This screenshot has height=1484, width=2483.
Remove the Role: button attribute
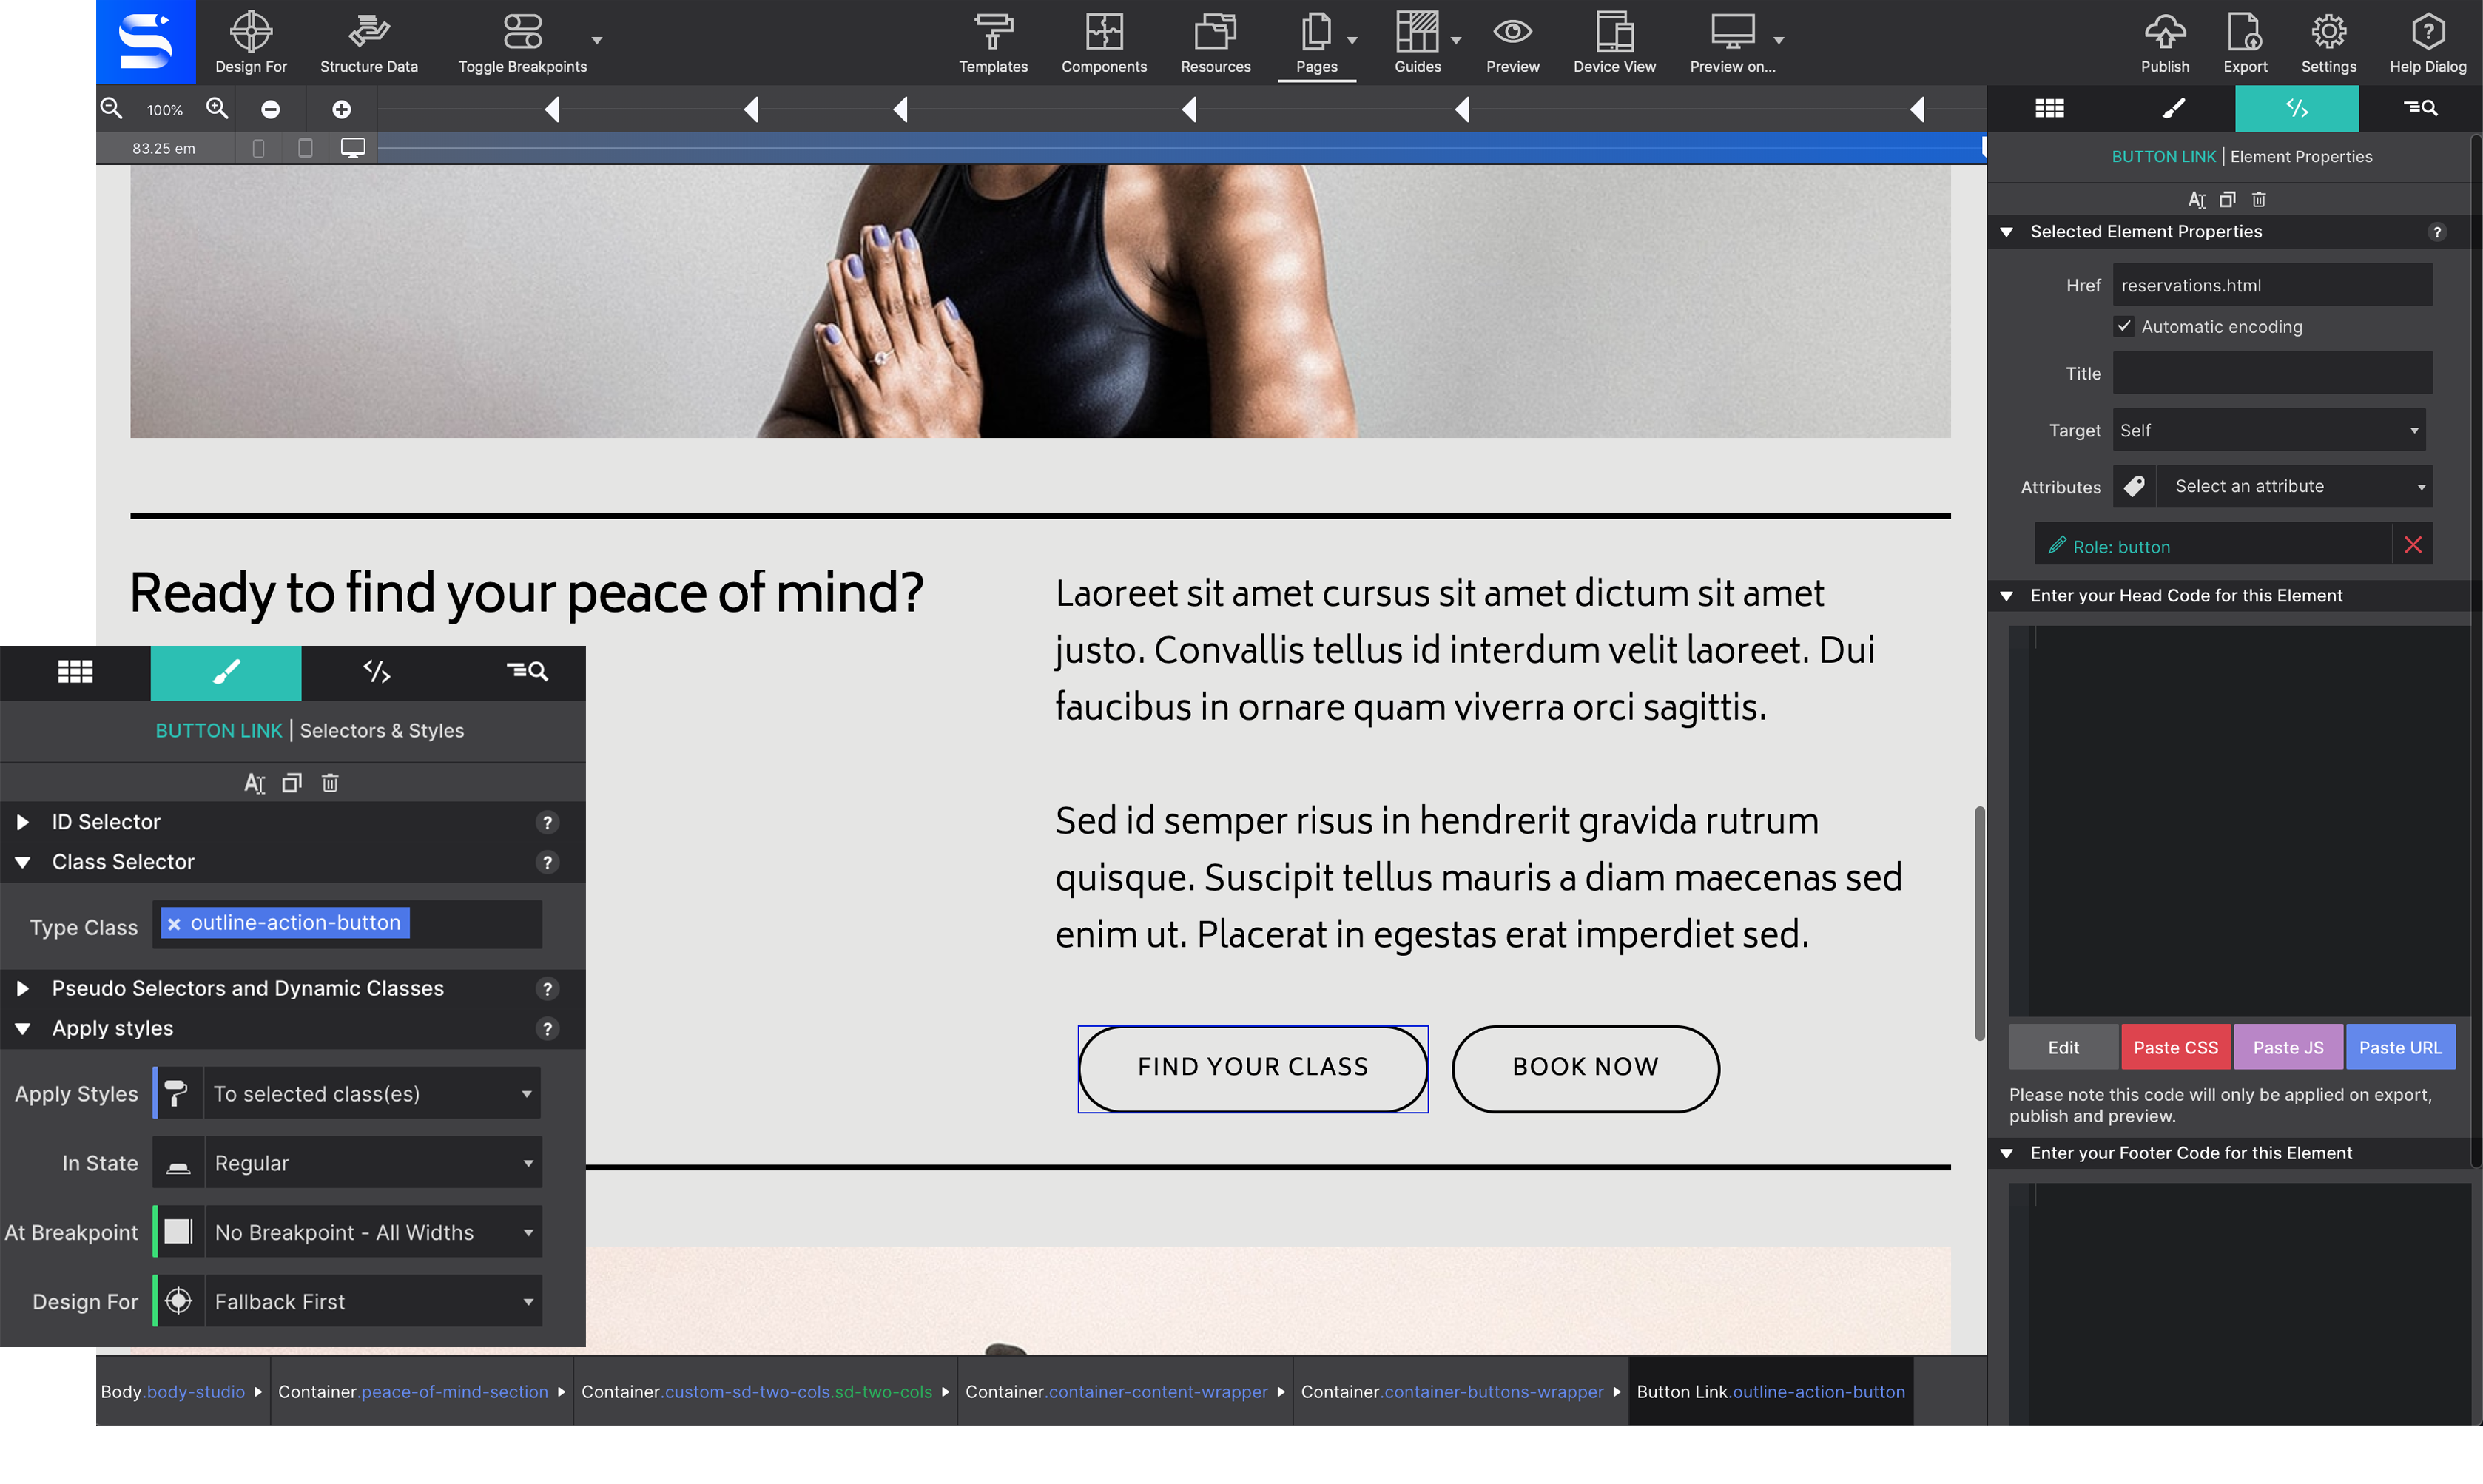click(x=2412, y=545)
